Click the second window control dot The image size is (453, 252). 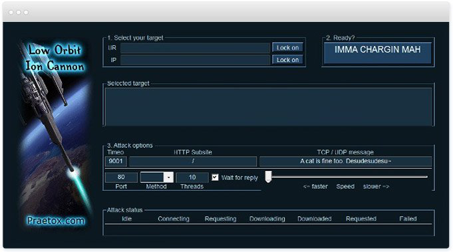[19, 13]
